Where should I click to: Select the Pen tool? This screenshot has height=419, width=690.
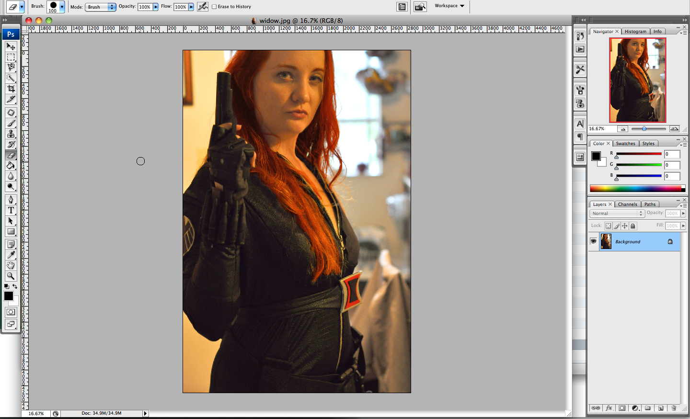pos(11,200)
